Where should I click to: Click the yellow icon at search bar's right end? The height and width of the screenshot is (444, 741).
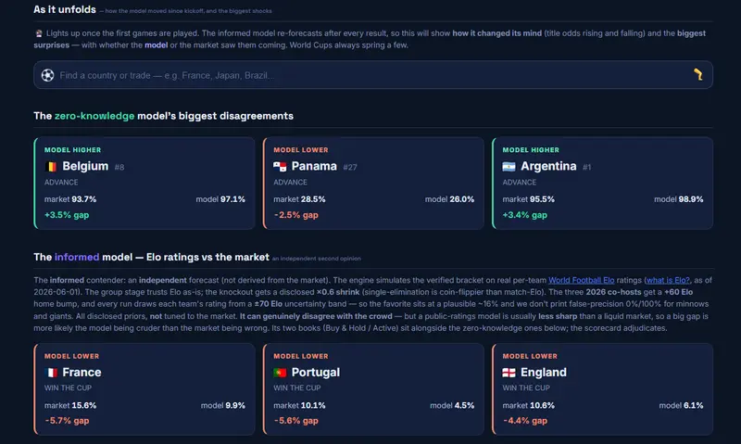(x=698, y=74)
